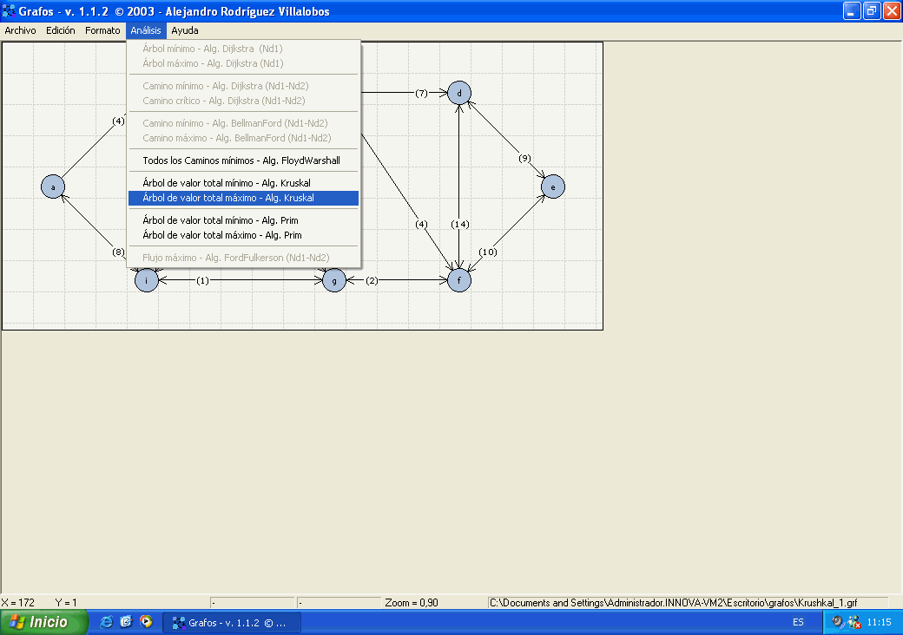
Task: Choose Árbol de valor total mínimo Kruskal
Action: 226,183
